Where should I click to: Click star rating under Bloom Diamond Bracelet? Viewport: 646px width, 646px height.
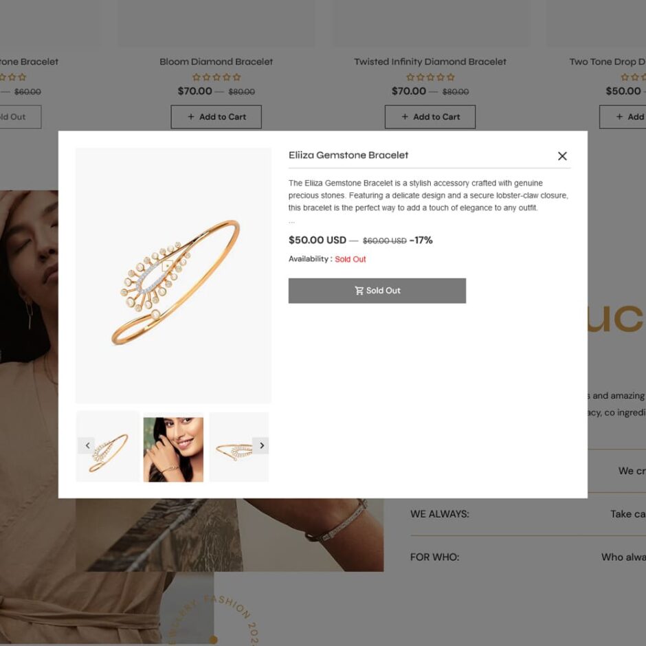coord(216,77)
